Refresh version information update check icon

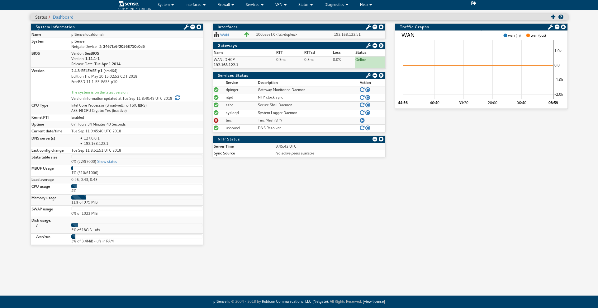click(x=178, y=98)
